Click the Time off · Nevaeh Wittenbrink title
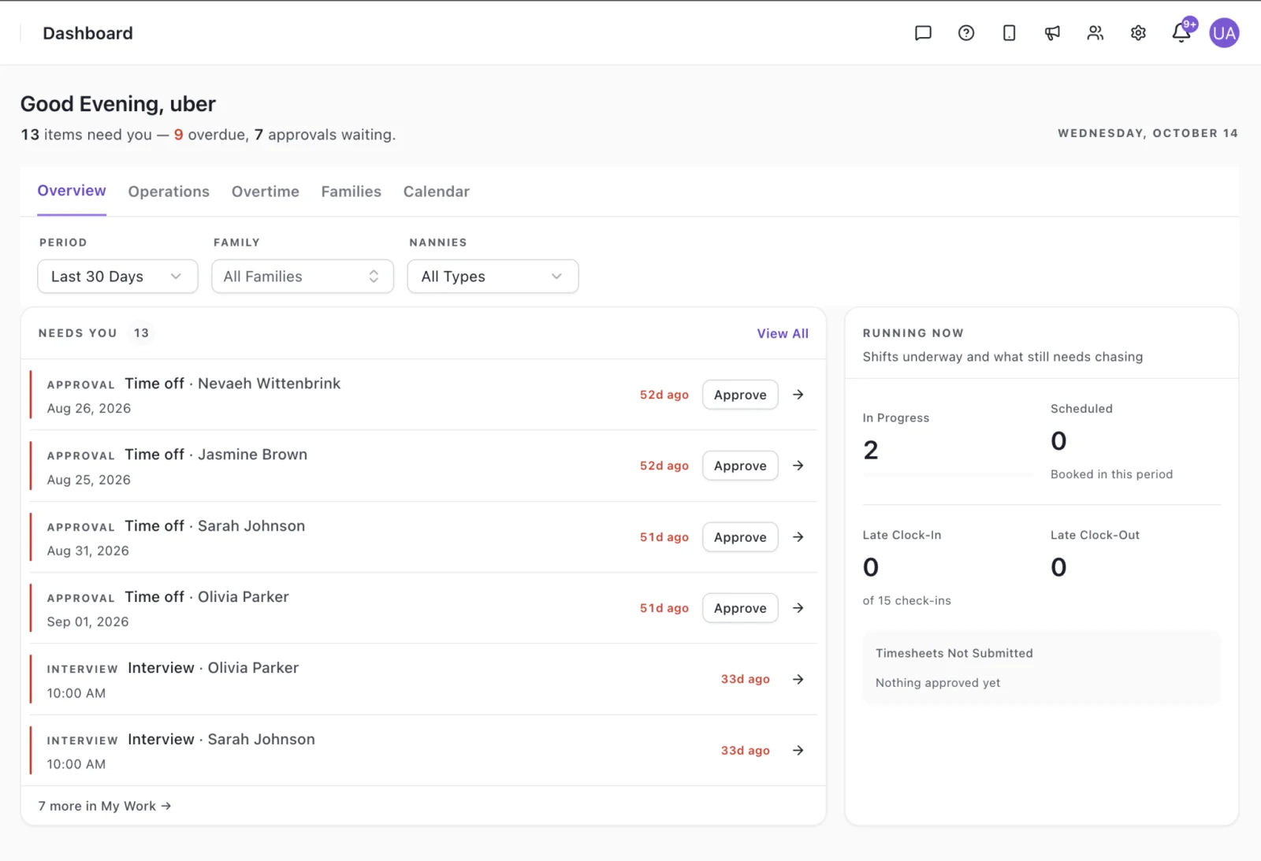This screenshot has width=1261, height=861. point(232,384)
